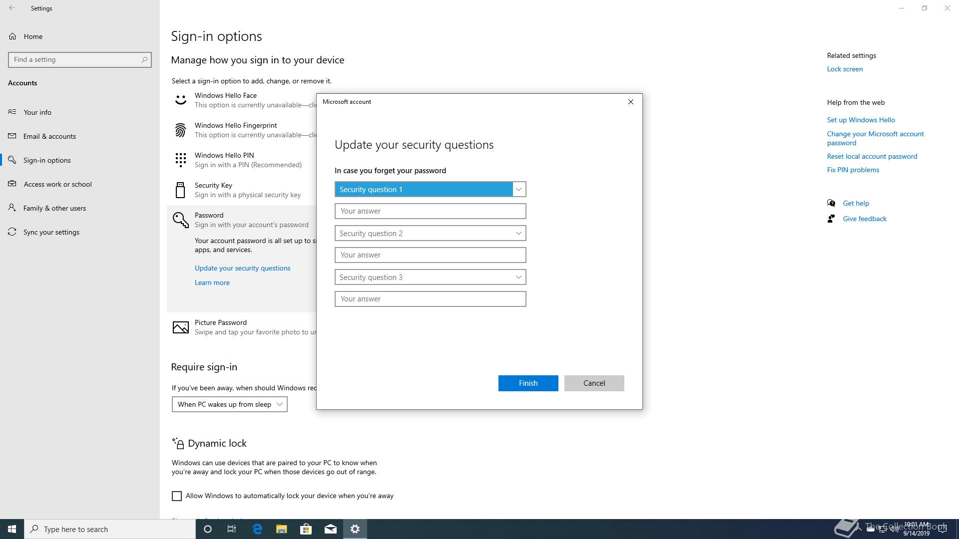
Task: Enable automatic device lock checkbox
Action: tap(177, 496)
